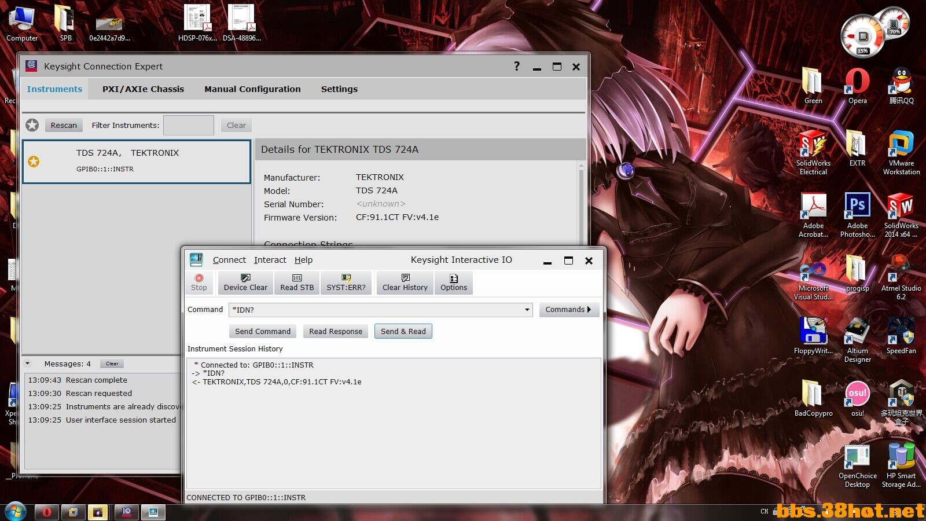This screenshot has width=926, height=521.
Task: Click the Keysight Connection Expert title icon
Action: pos(31,65)
